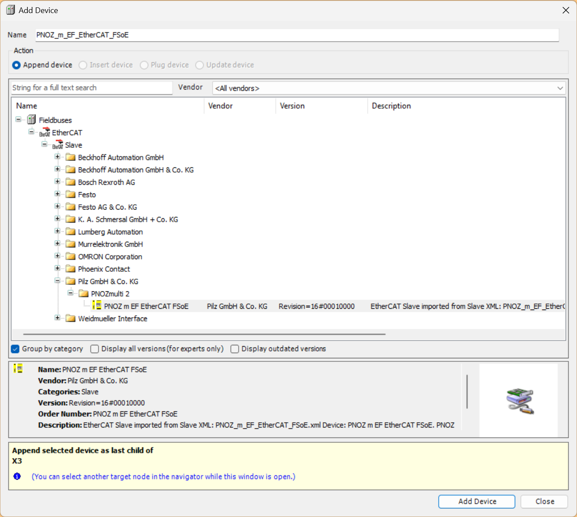Click the blue navigator hint text

[x=163, y=477]
